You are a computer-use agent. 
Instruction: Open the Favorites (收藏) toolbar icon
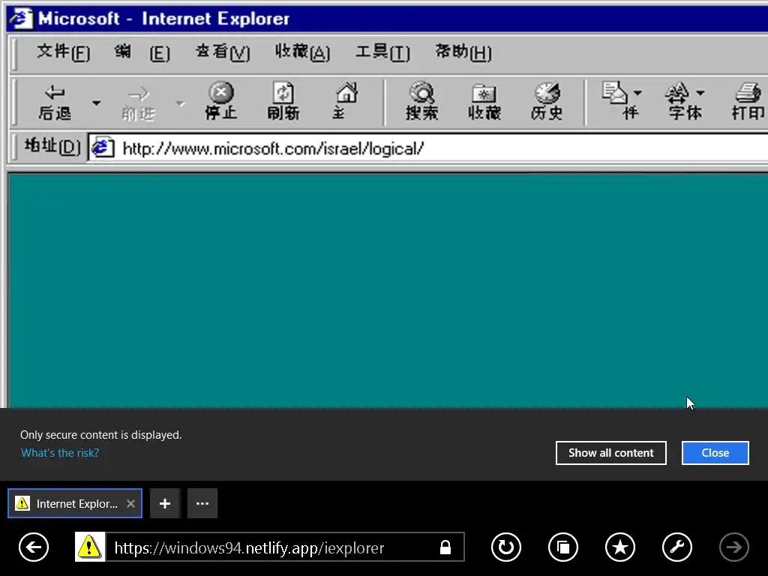tap(484, 101)
